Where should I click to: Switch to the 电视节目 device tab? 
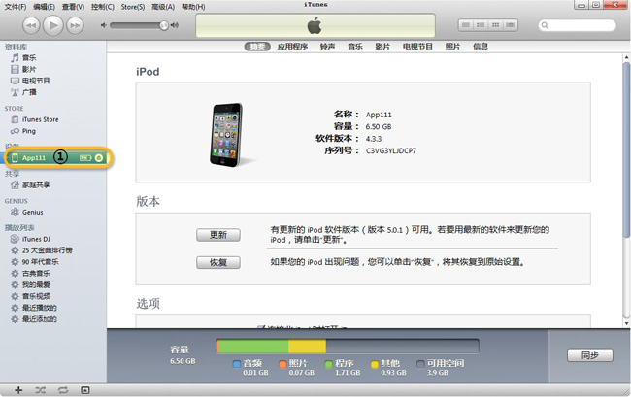tap(417, 47)
